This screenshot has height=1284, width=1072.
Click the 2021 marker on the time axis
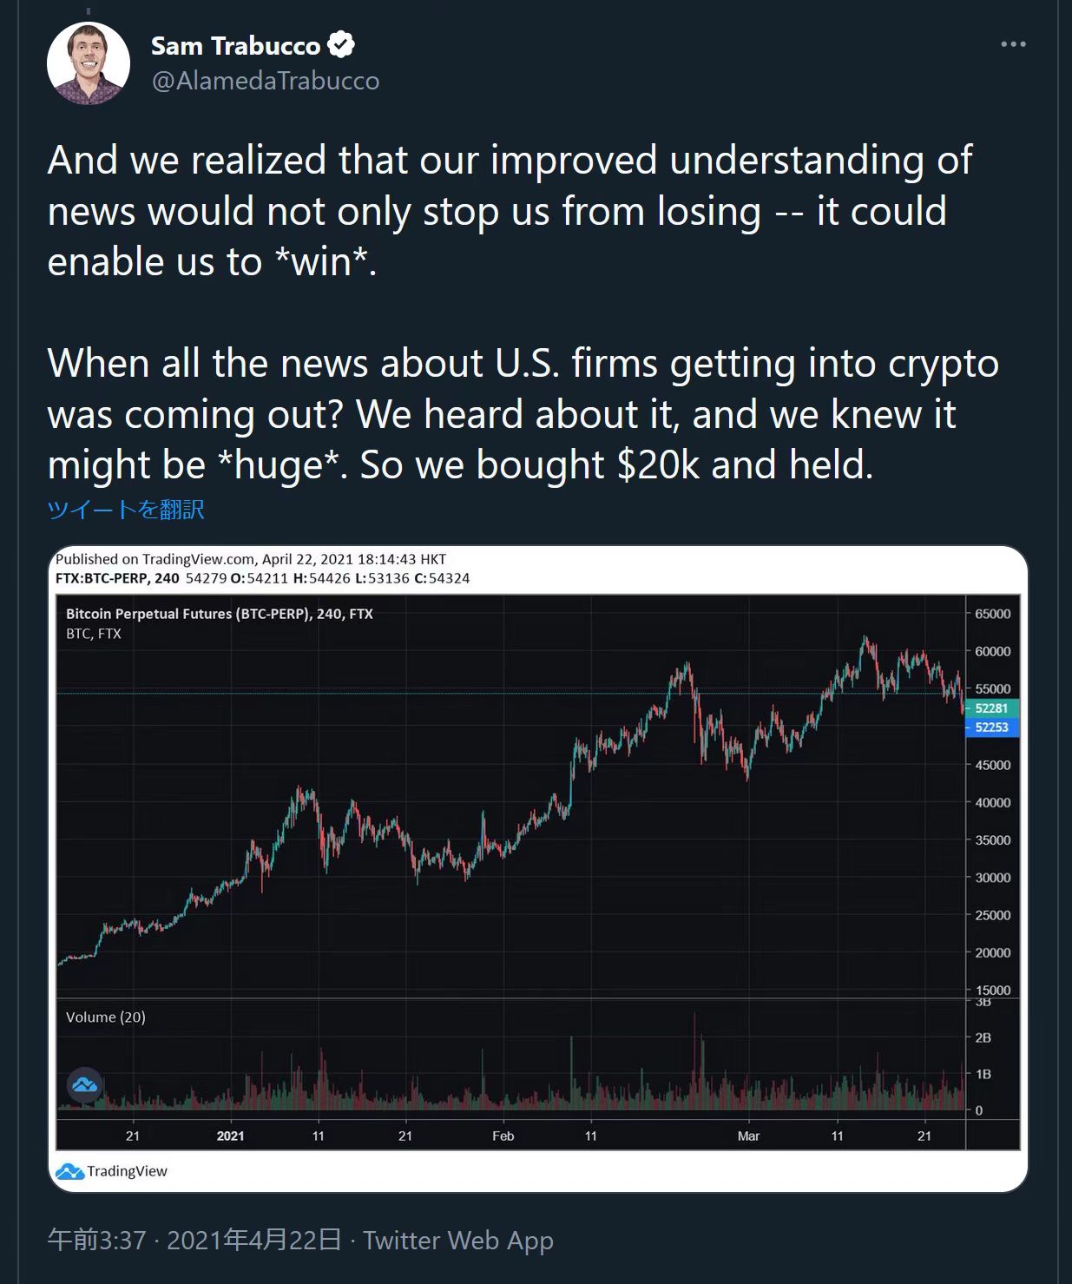(230, 1136)
